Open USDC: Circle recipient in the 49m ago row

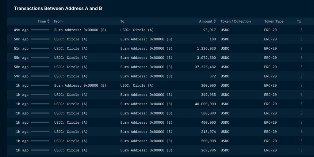click(x=137, y=30)
